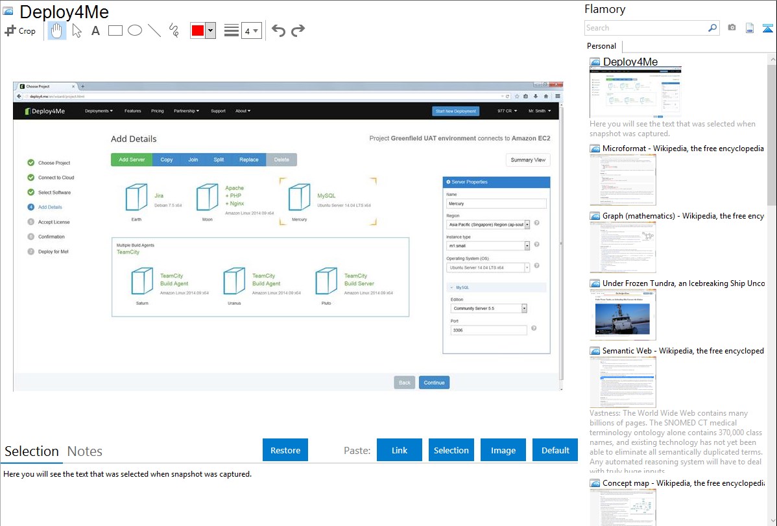The height and width of the screenshot is (526, 777).
Task: Click the Pricing menu item
Action: coord(158,111)
